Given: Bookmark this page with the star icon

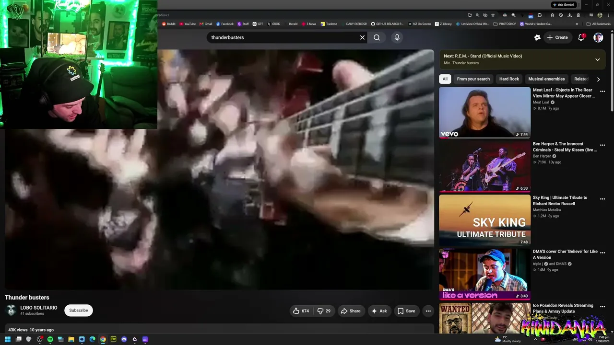Looking at the screenshot, I should (x=493, y=15).
